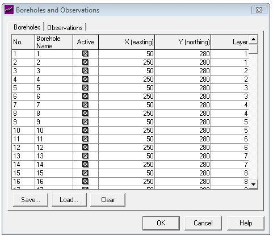Toggle Active checkbox for borehole 15
Screen dimensions: 273x239
pos(85,173)
